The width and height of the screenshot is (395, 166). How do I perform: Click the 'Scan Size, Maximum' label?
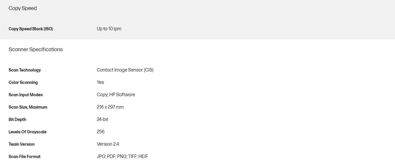point(28,107)
